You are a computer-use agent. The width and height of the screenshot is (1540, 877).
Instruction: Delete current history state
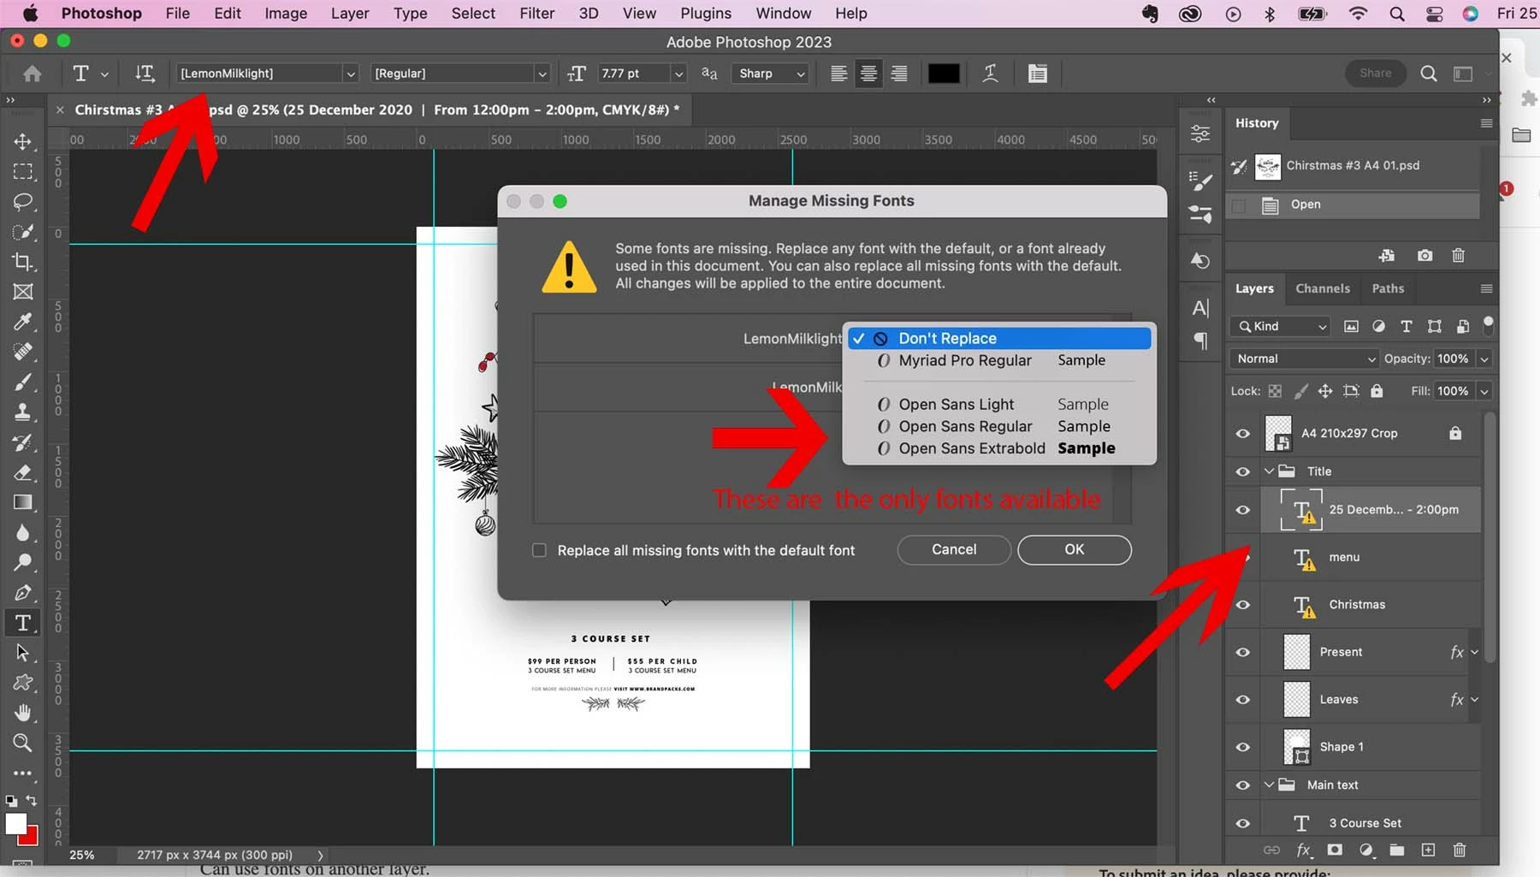coord(1459,255)
